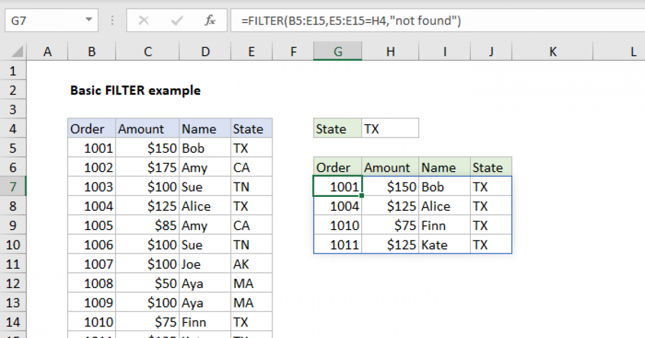Screen dimensions: 645x338
Task: Select row 10 header
Action: point(13,245)
